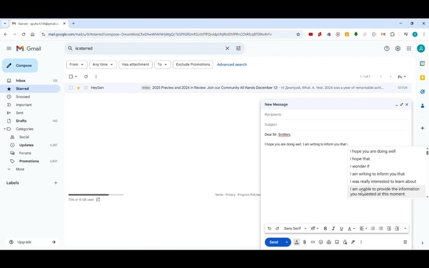Screen dimensions: 429x268
Task: Discard draft with the trash icon
Action: click(x=405, y=242)
